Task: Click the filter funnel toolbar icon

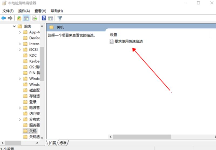Action: pyautogui.click(x=60, y=18)
